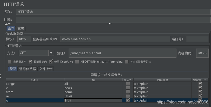The width and height of the screenshot is (211, 107).
Task: Click the horizontal divider drag handle
Action: tap(109, 24)
